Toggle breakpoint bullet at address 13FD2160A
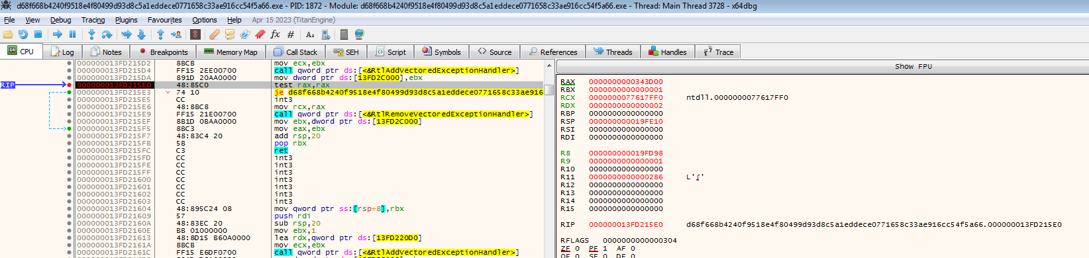The image size is (1089, 258). click(70, 224)
